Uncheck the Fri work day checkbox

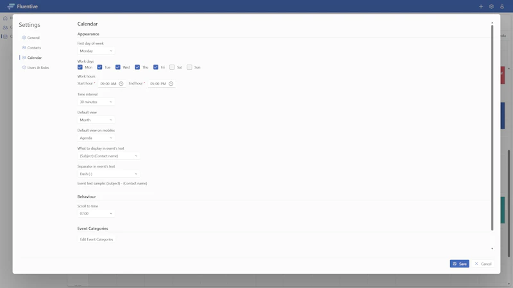[156, 67]
